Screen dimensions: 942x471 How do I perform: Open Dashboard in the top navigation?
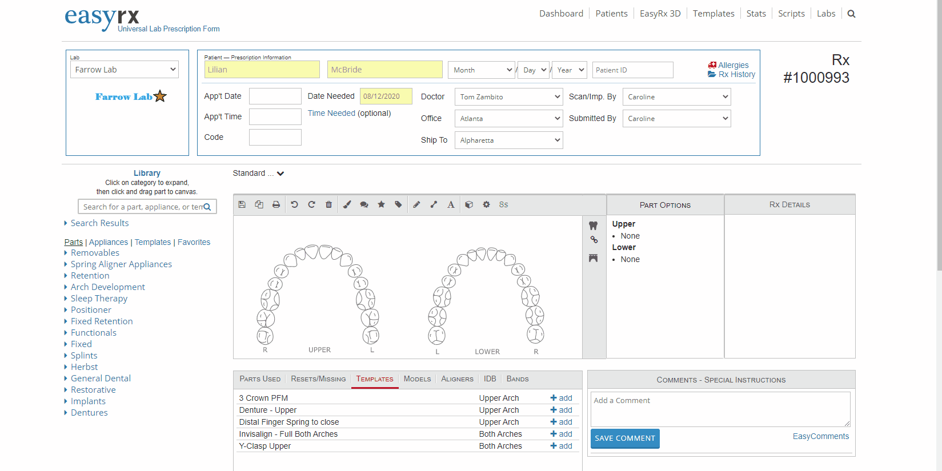point(562,14)
